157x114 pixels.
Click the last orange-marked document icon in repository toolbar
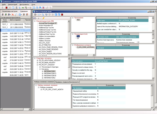click(x=27, y=15)
